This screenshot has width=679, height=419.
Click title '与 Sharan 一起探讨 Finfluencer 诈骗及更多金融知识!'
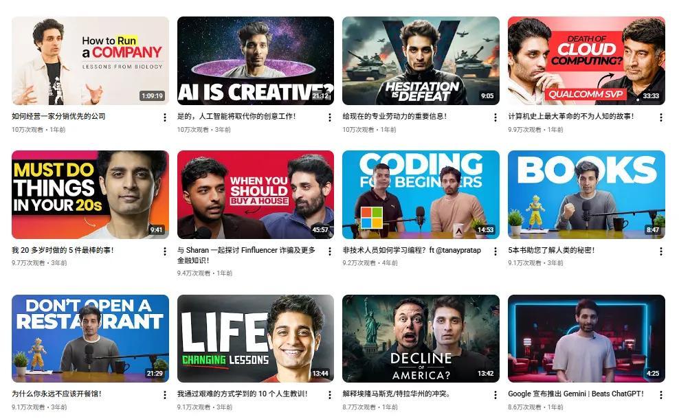246,256
